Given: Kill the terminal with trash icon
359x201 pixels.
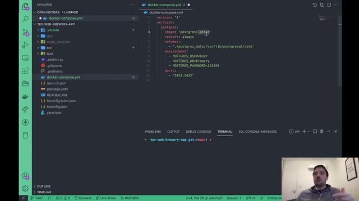Looking at the screenshot, I should point(321,132).
